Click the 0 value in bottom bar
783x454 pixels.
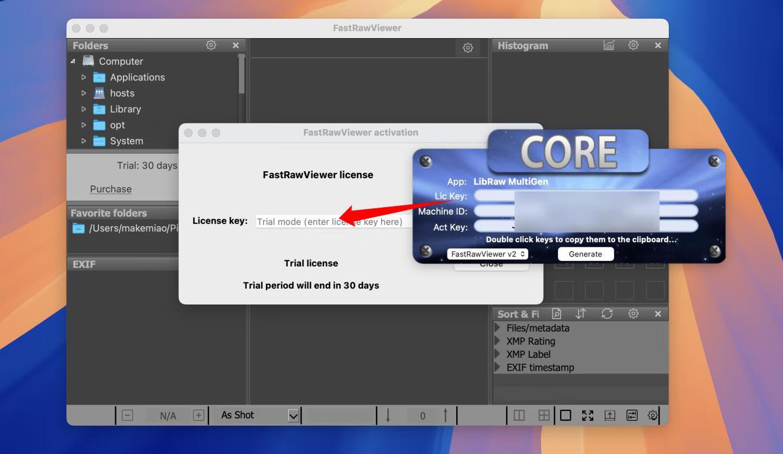422,416
